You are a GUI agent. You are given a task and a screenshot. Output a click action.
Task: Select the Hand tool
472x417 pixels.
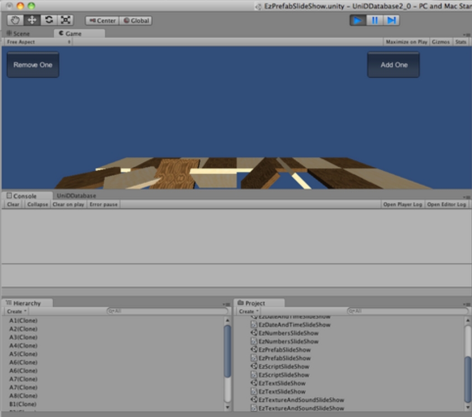(15, 20)
